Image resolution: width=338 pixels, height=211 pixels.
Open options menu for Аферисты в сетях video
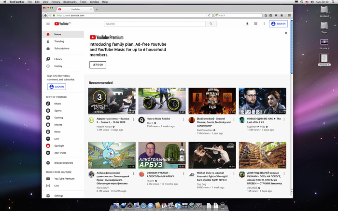tap(133, 119)
